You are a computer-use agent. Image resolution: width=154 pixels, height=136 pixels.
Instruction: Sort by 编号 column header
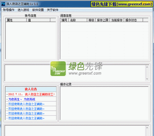[64, 20]
